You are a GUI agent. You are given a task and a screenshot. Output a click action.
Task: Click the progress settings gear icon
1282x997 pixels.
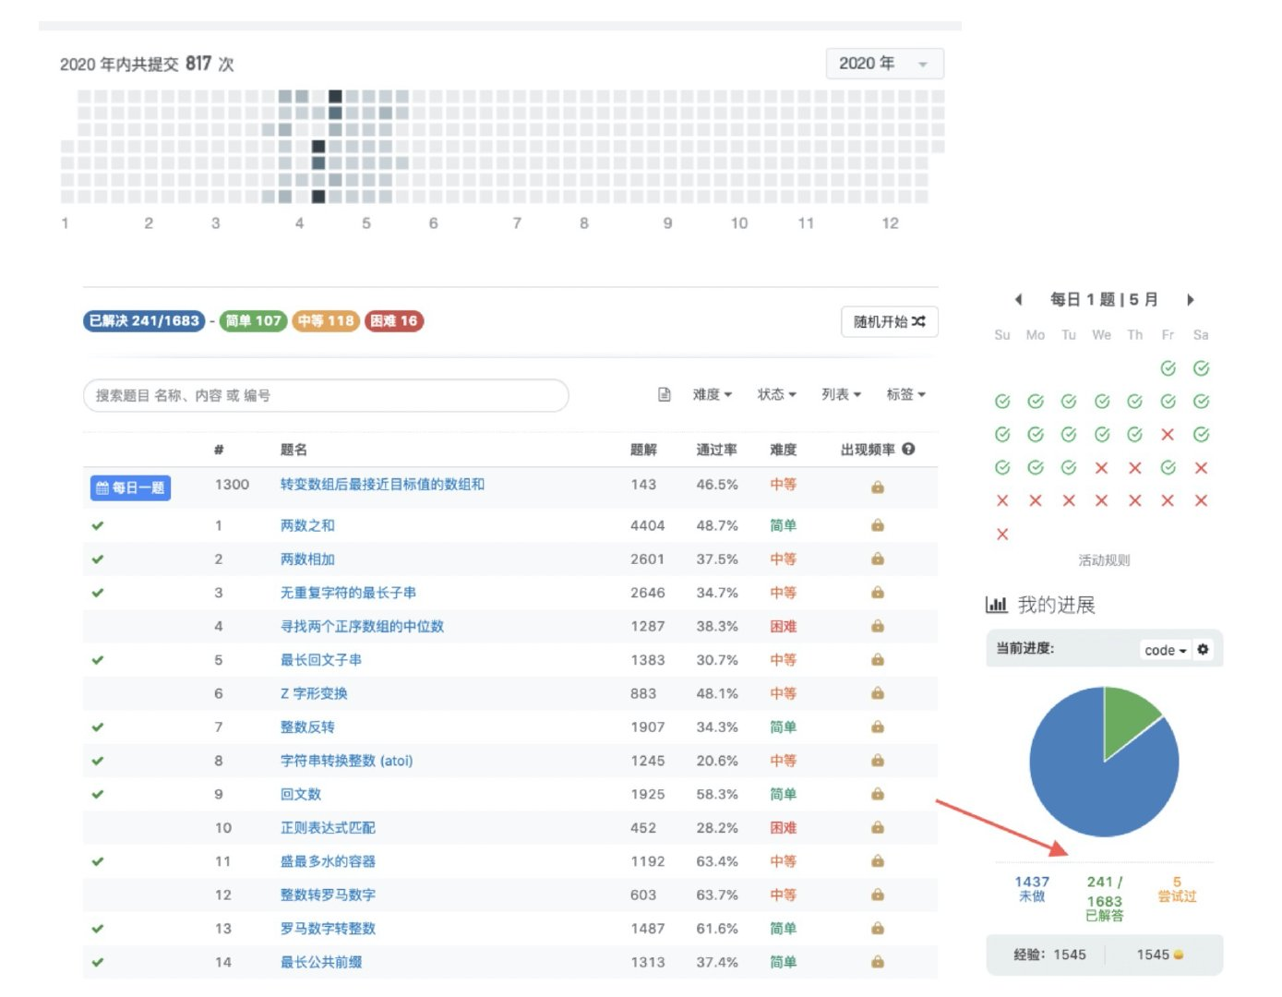[1203, 649]
